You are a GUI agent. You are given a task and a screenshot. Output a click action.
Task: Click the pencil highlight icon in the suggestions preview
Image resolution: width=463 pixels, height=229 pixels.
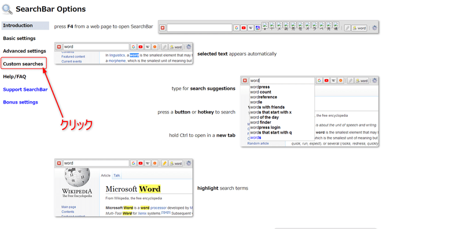tap(350, 80)
